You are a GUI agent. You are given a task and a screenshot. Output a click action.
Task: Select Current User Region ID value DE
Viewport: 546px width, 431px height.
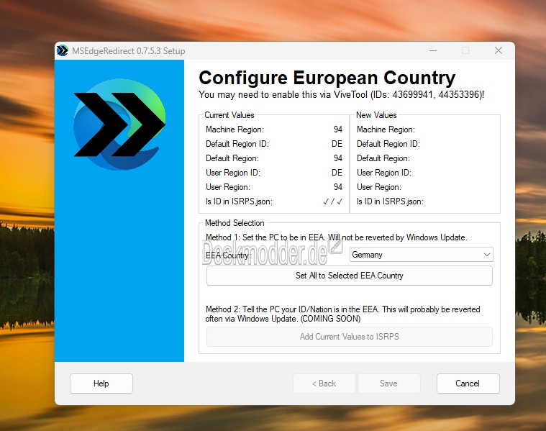pyautogui.click(x=337, y=173)
